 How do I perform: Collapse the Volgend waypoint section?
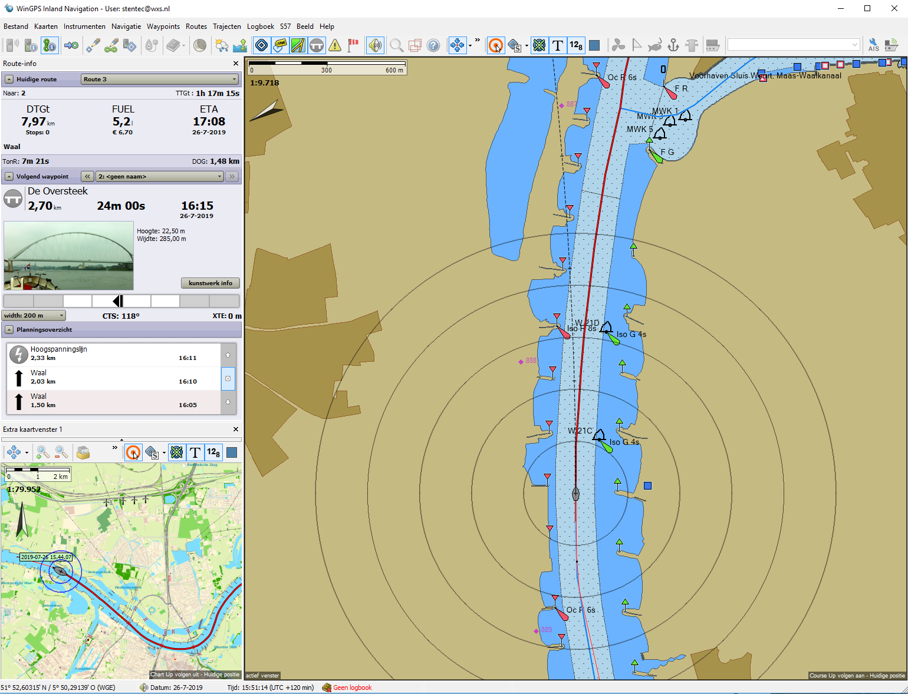click(9, 176)
